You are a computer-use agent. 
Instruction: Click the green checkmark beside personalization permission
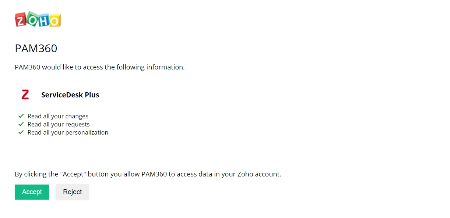click(21, 132)
